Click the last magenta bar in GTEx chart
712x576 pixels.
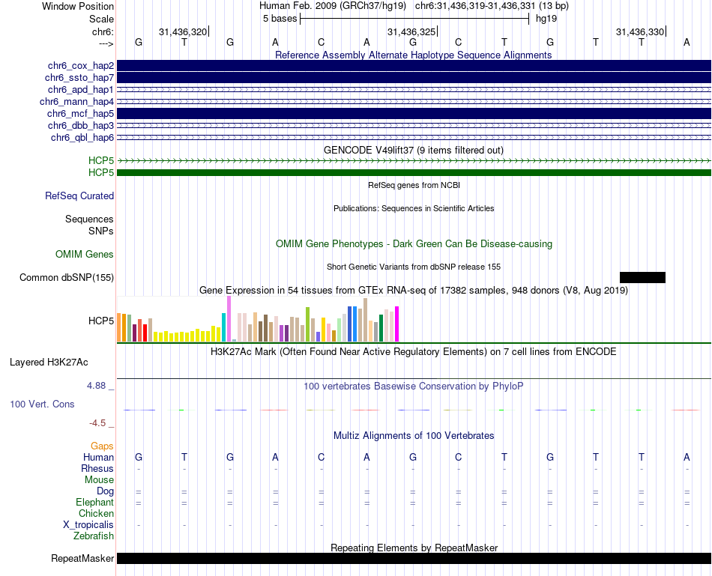point(397,324)
